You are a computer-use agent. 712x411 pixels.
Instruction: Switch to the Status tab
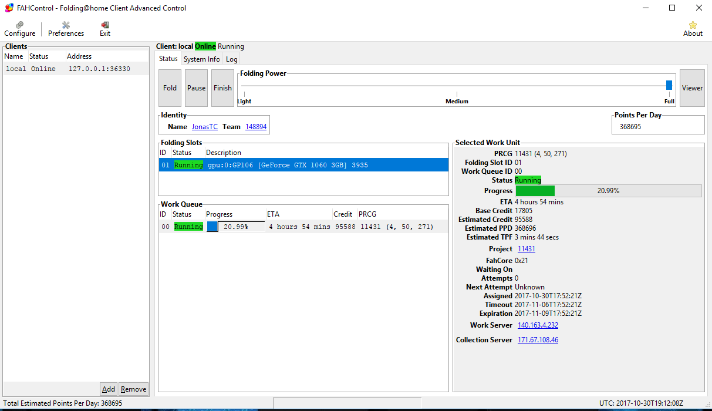point(168,59)
